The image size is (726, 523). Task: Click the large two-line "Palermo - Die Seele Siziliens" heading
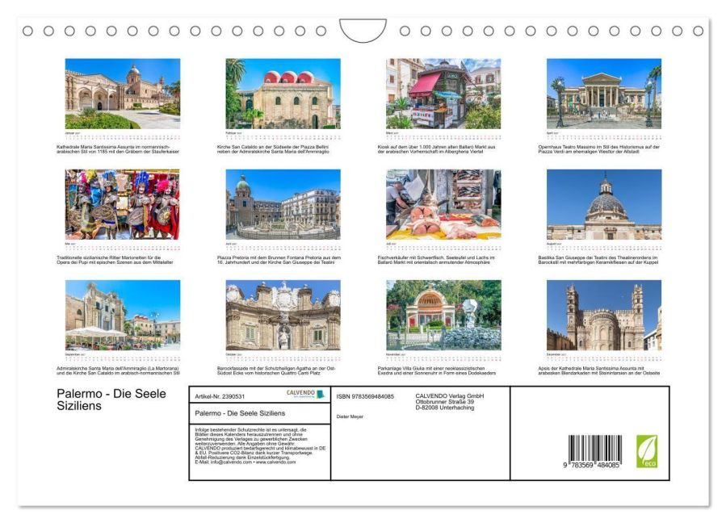tap(111, 400)
